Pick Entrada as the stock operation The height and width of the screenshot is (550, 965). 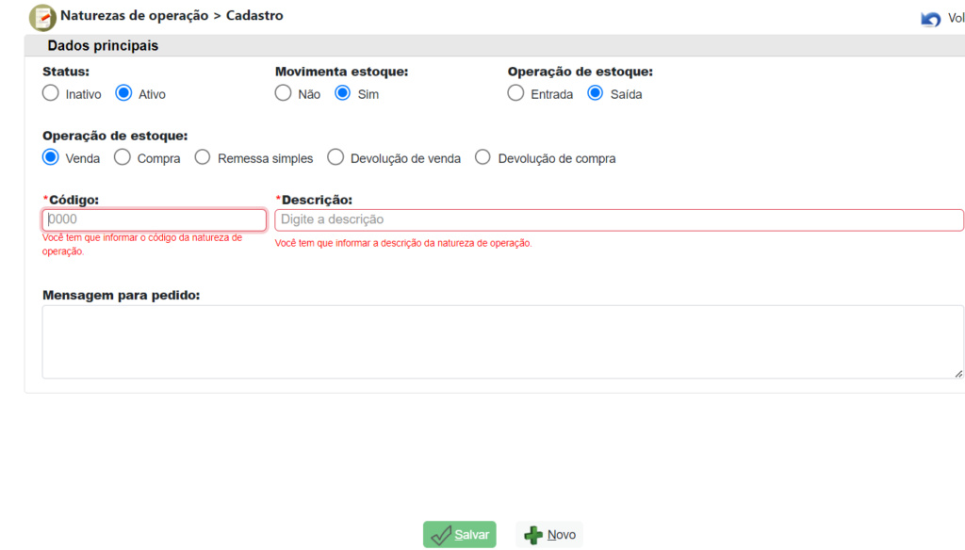tap(515, 93)
